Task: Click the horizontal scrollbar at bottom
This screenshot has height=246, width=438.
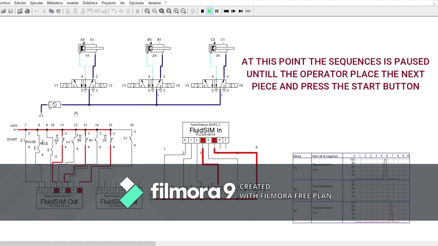Action: pyautogui.click(x=78, y=244)
